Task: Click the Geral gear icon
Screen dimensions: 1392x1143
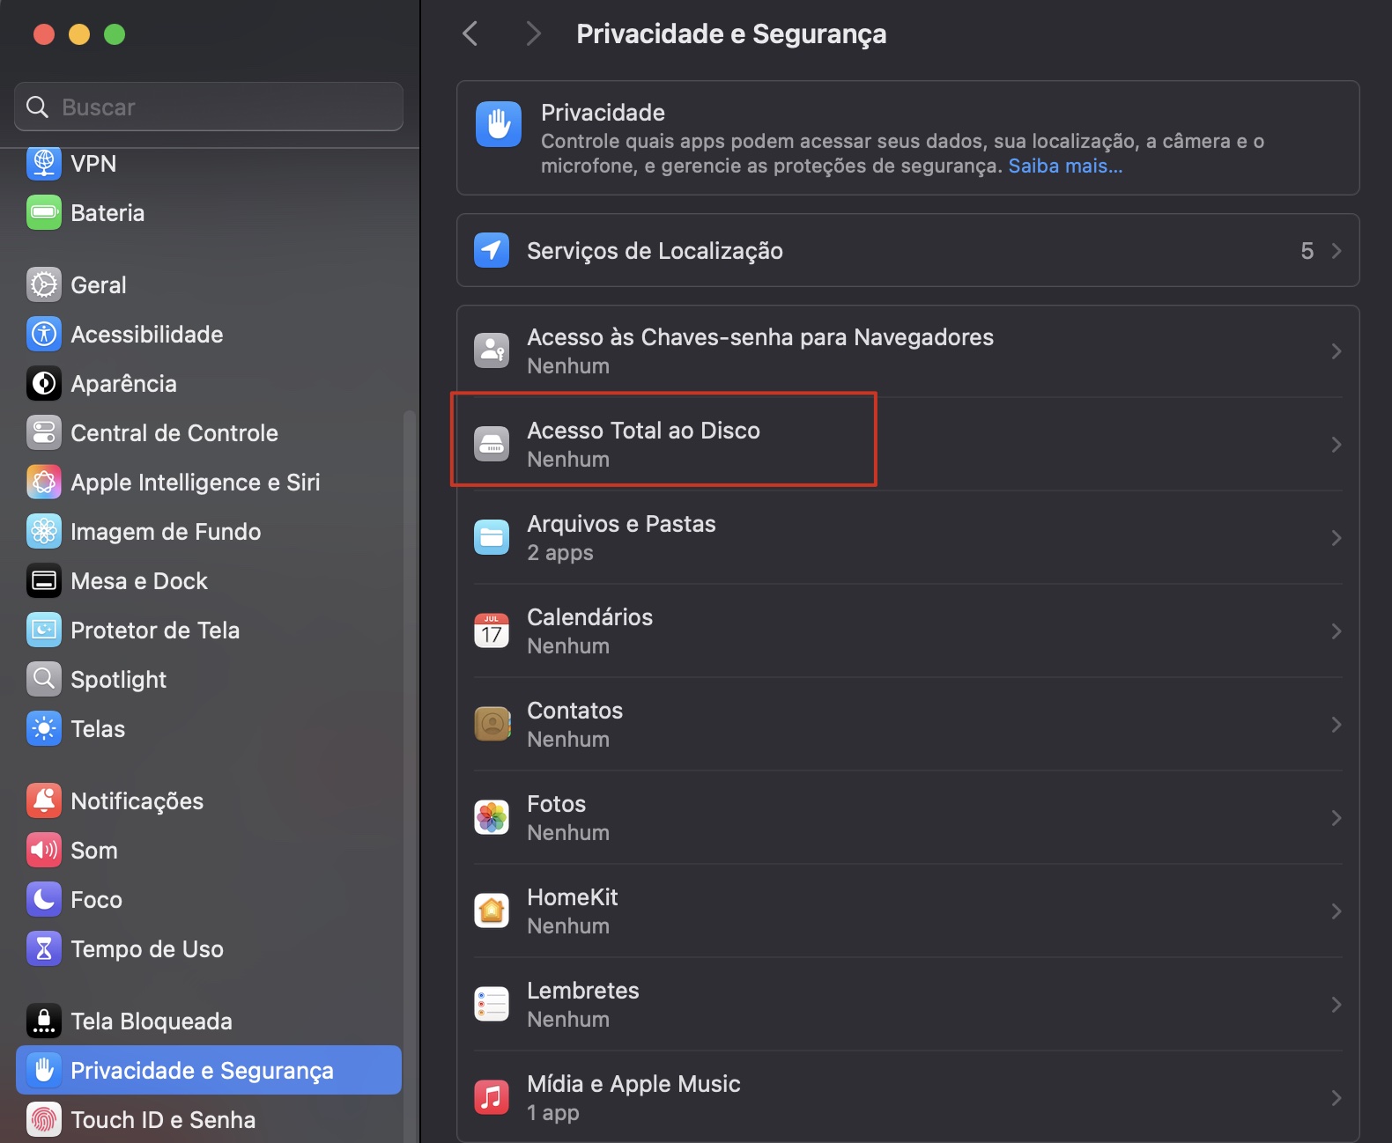Action: (x=44, y=284)
